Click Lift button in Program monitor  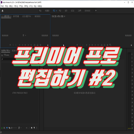tap(102, 45)
